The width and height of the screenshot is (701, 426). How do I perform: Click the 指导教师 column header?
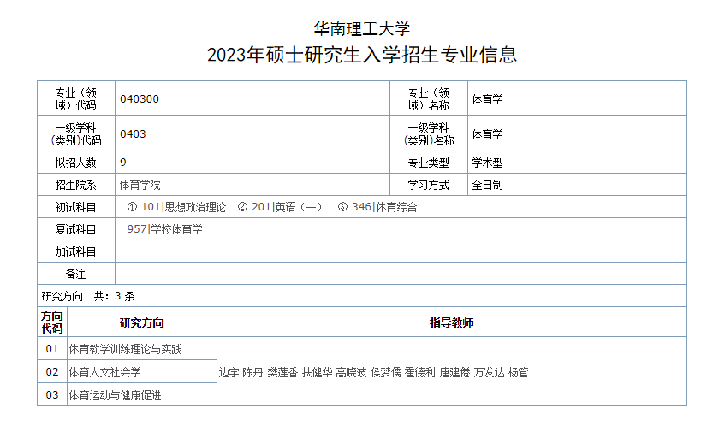click(452, 322)
